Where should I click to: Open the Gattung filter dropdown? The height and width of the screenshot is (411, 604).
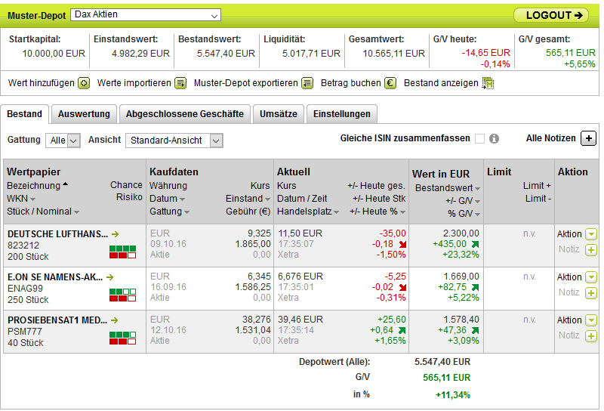[63, 141]
